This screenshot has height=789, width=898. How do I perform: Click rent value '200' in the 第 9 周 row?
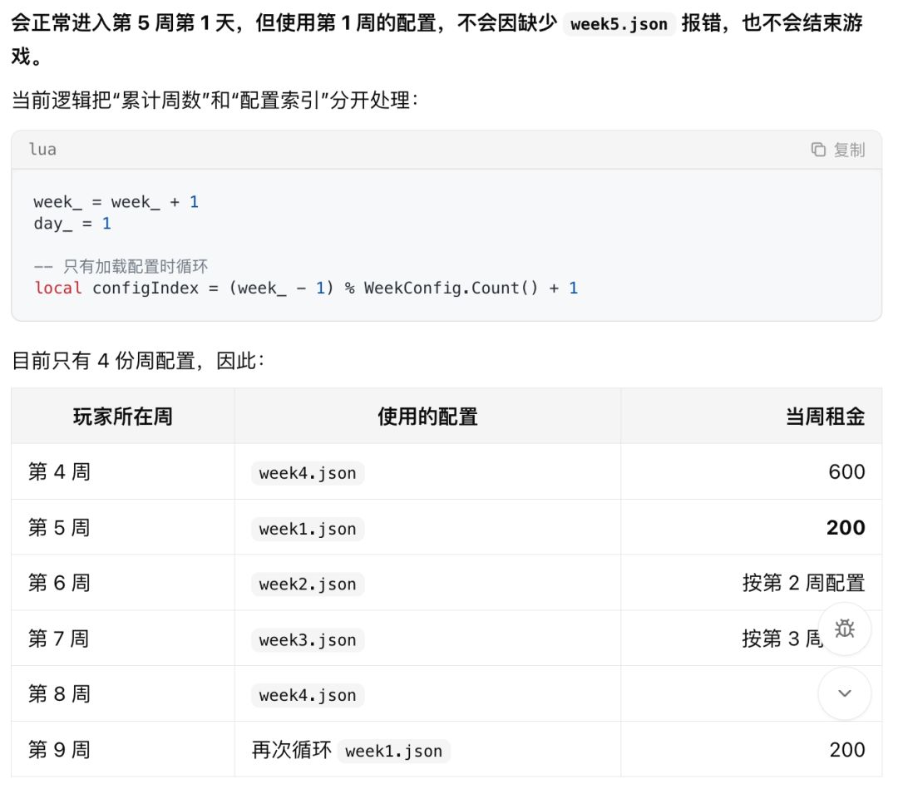[847, 749]
